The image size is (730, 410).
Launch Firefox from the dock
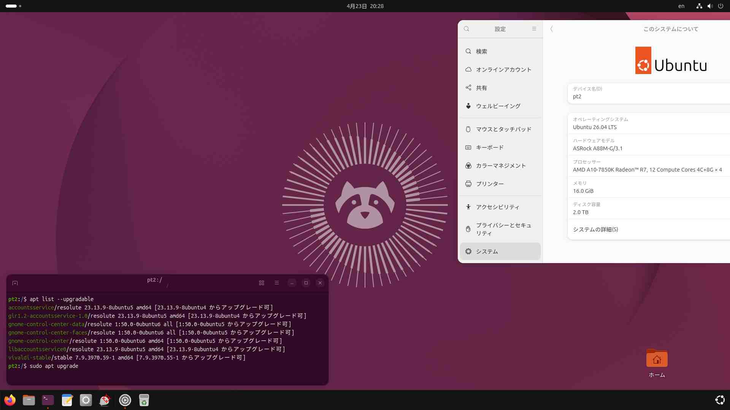coord(10,400)
